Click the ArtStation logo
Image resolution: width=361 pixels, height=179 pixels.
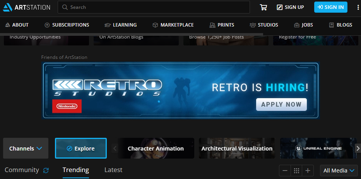click(x=26, y=7)
